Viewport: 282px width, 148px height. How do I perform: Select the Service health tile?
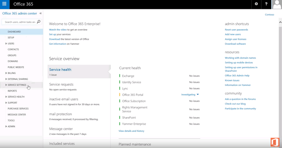click(x=79, y=71)
